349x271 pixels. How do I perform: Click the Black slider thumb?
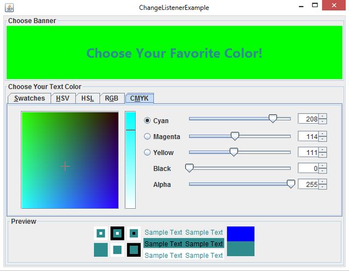[x=189, y=168]
